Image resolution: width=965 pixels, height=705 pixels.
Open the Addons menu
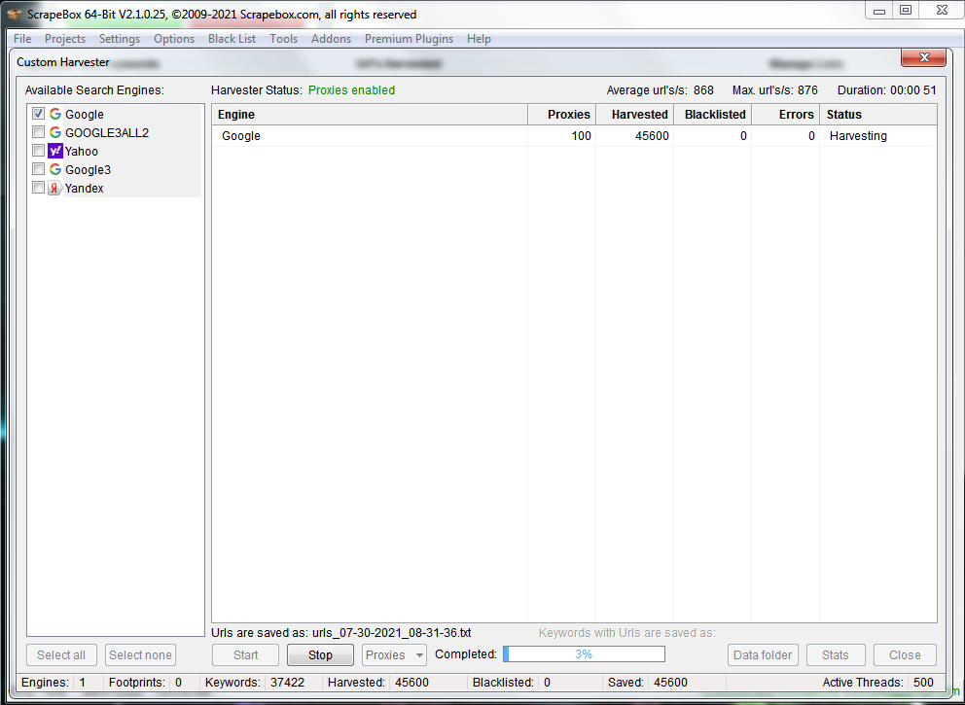pos(331,39)
